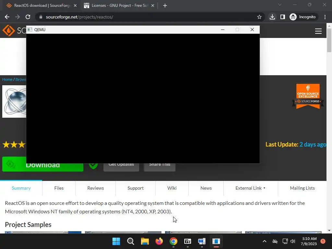Open the Support tab

point(136,188)
